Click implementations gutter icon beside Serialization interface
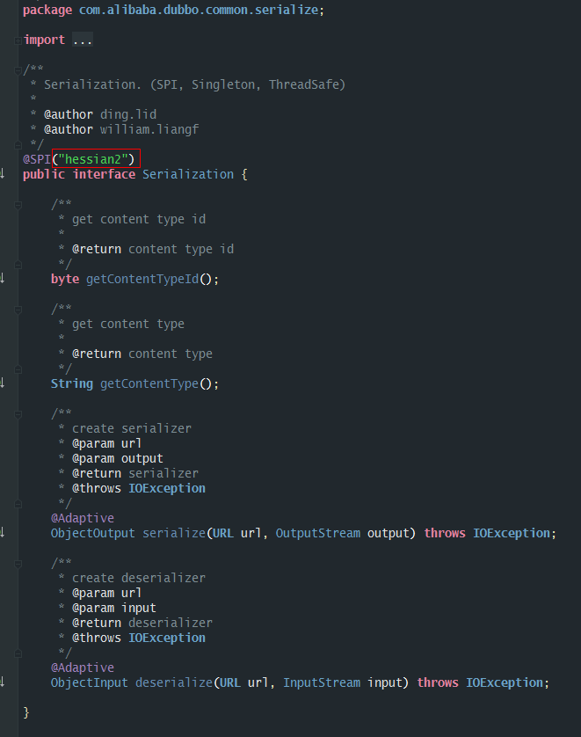 (x=3, y=174)
